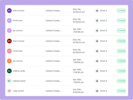The width and height of the screenshot is (133, 100).
Task: Select the orange JC avatar
Action: click(9, 61)
